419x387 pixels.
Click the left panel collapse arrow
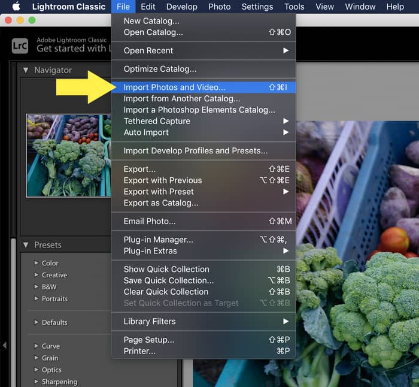[x=4, y=345]
